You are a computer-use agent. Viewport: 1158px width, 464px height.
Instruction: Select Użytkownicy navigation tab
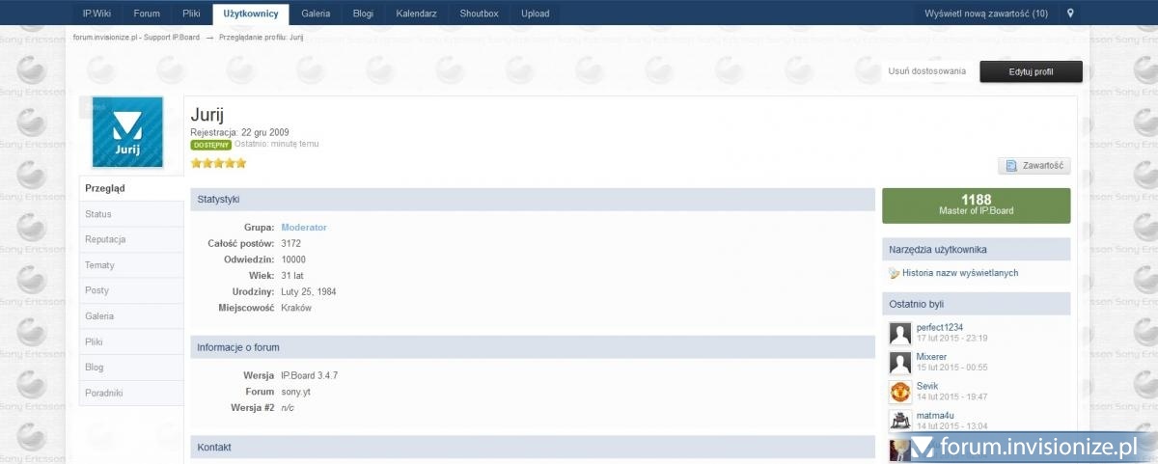pos(251,14)
